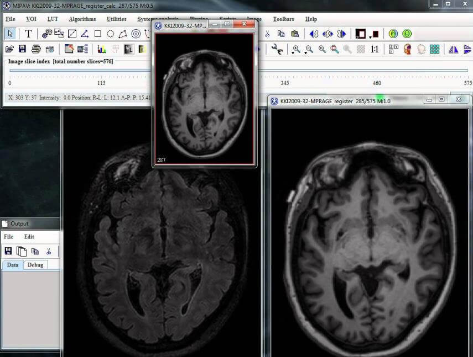Open the File menu in MIPAV

coord(11,19)
